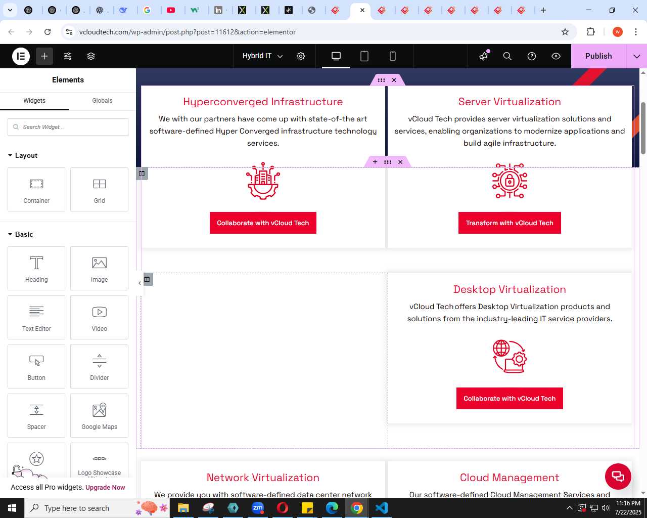The image size is (647, 518).
Task: Click the Desktop Virtualization globe icon image
Action: click(x=510, y=356)
